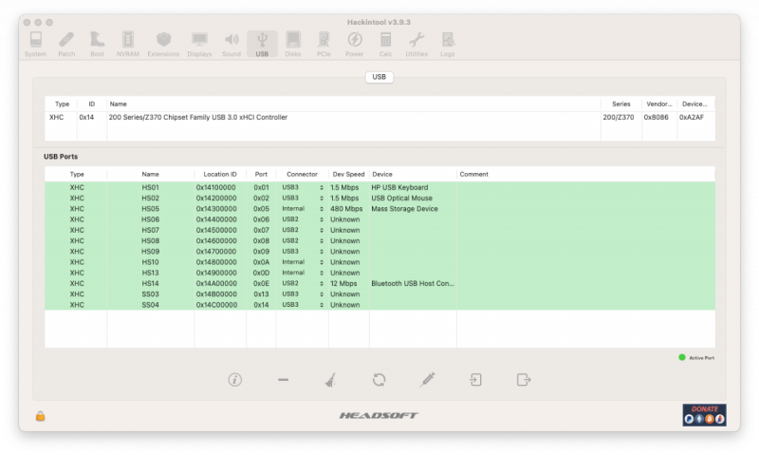Click the export icon below the table

point(524,380)
